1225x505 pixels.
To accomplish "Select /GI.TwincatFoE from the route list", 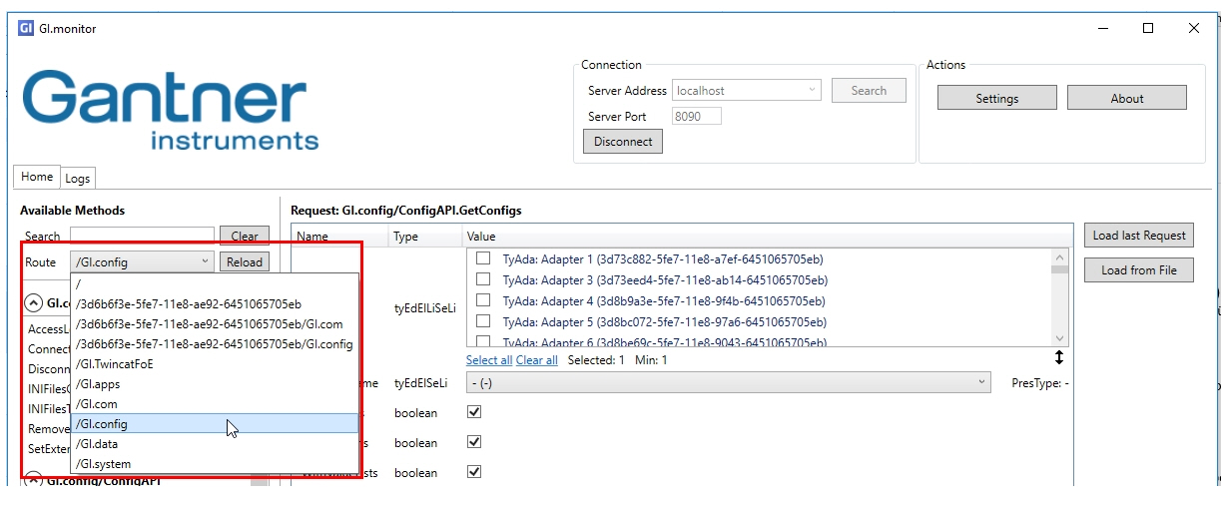I will pos(115,364).
